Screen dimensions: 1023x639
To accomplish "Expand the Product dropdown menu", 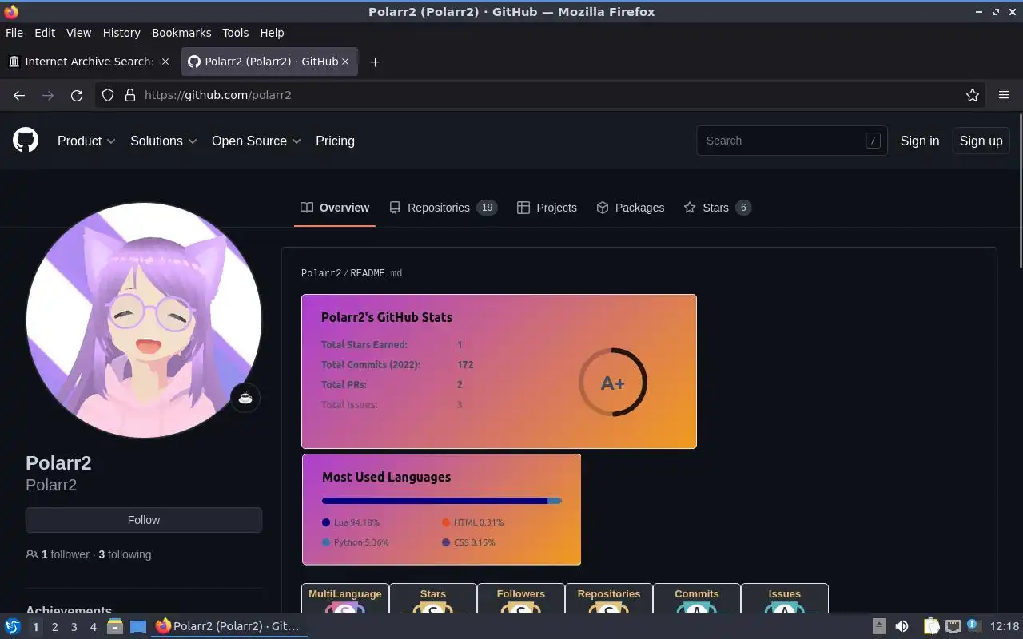I will point(86,141).
